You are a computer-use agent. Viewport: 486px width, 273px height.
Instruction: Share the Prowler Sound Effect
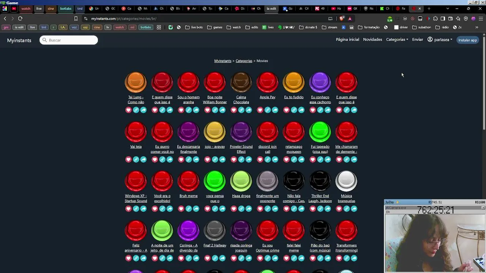[248, 159]
